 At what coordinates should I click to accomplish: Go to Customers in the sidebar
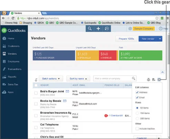[x=11, y=46]
